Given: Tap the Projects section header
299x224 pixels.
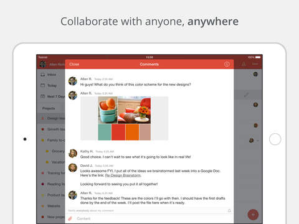Looking at the screenshot, I should [x=49, y=108].
